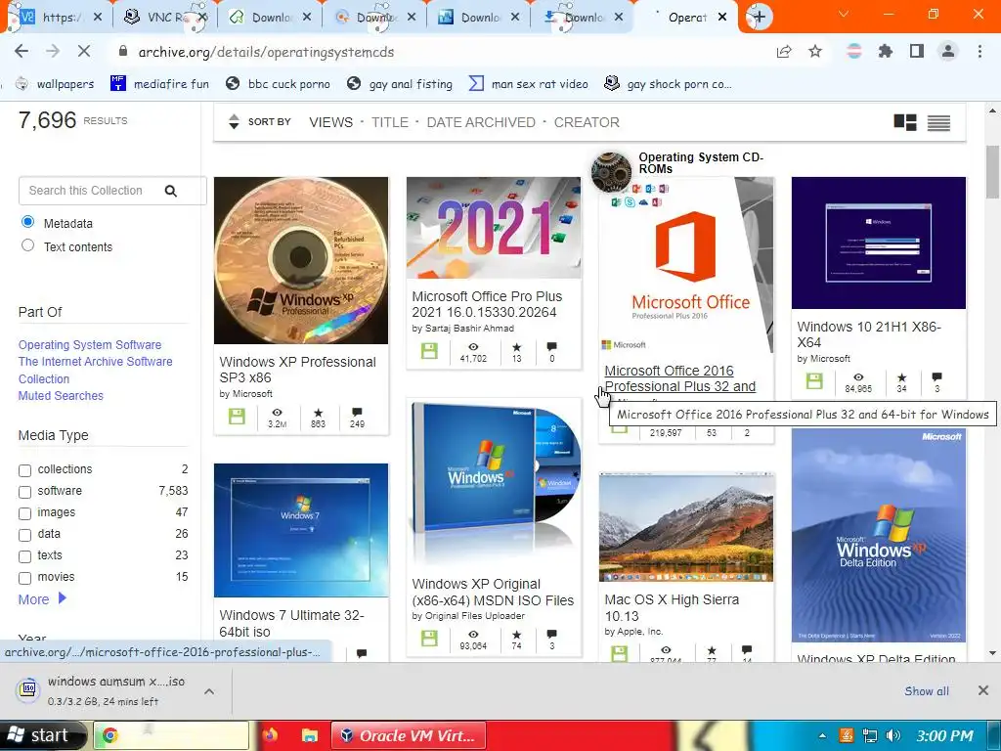Open the Windows start button
Screen dimensions: 1001x751
[42, 735]
